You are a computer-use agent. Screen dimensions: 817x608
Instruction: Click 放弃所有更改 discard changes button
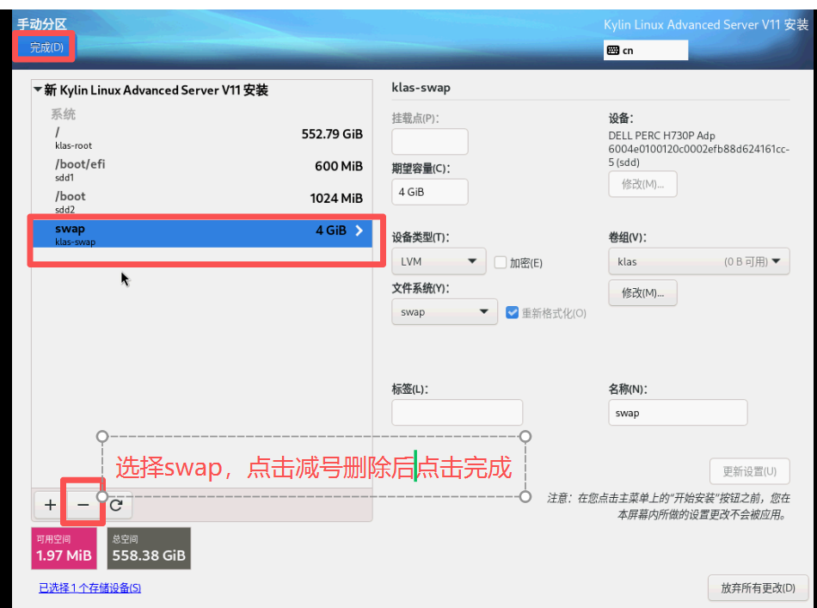pos(758,588)
